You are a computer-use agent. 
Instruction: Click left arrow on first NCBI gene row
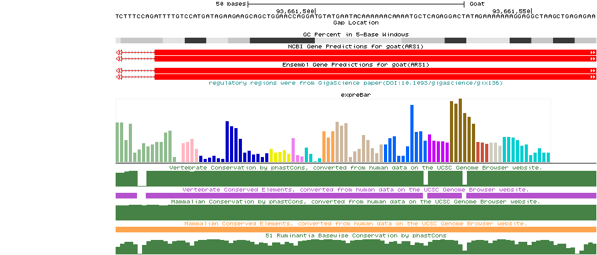click(x=119, y=52)
